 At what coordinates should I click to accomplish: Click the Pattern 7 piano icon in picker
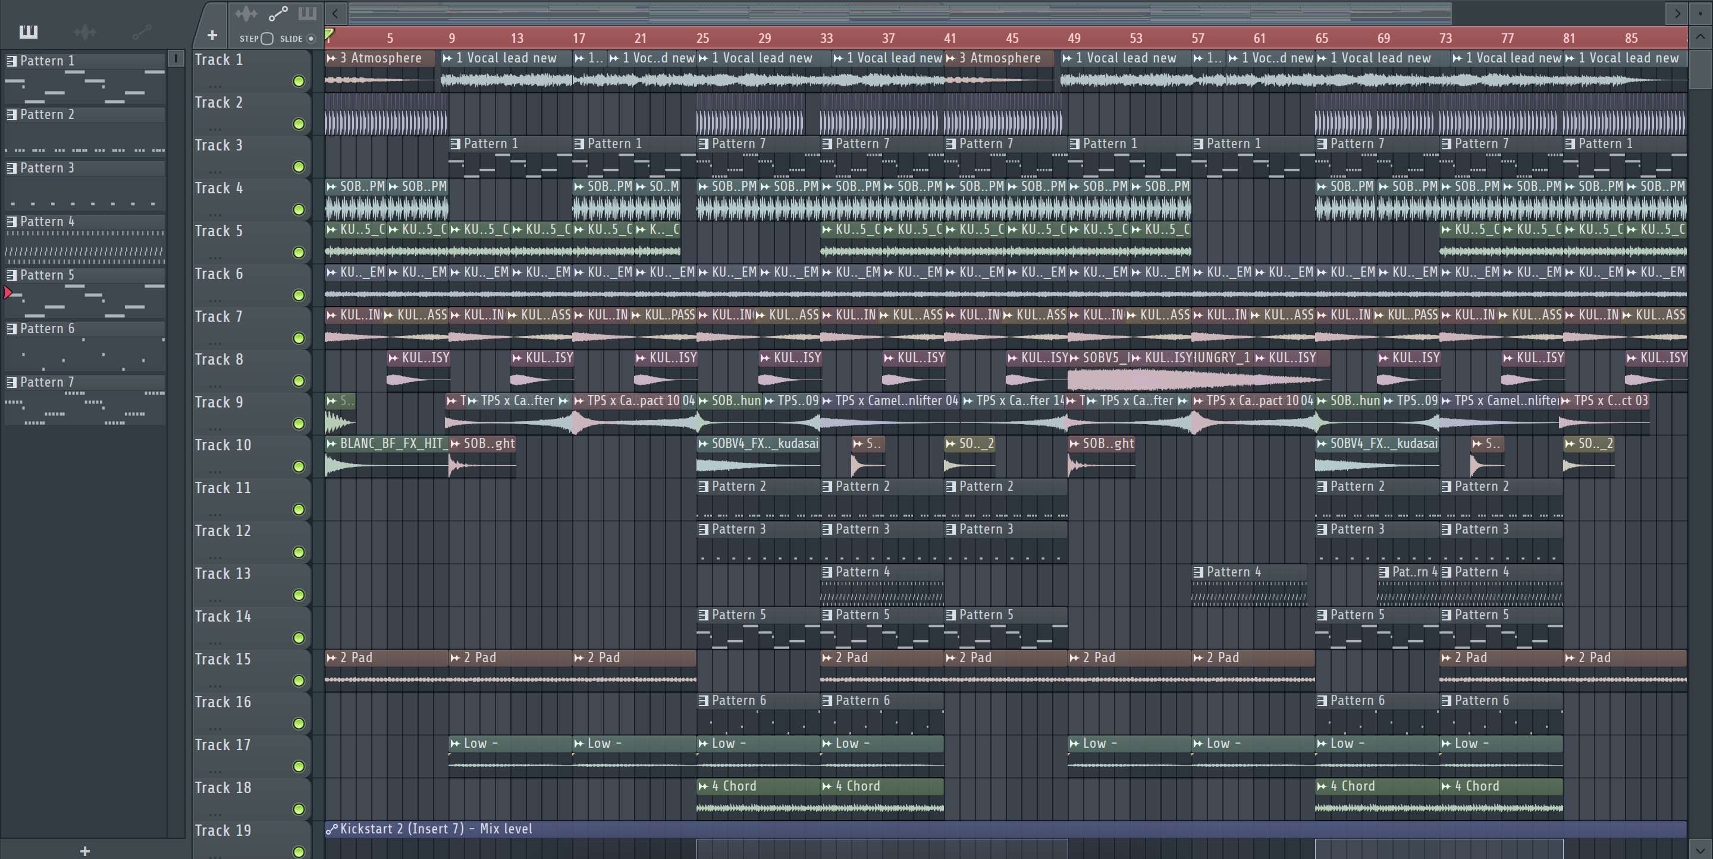tap(11, 382)
